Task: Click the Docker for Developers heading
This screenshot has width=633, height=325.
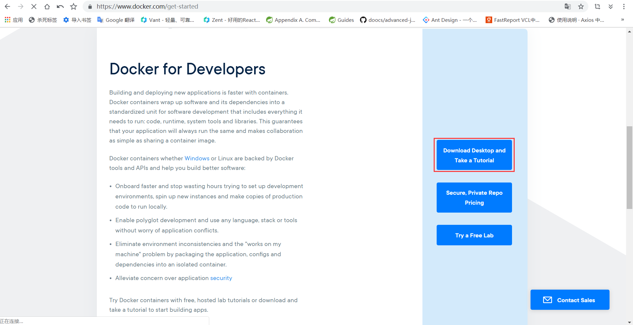Action: point(187,69)
